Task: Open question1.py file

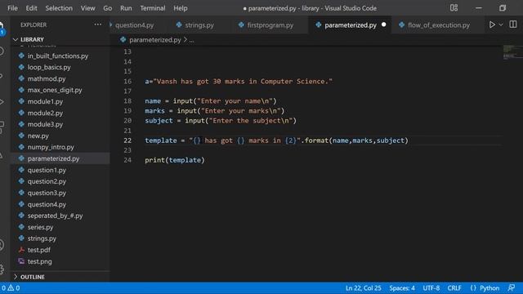Action: (x=47, y=170)
